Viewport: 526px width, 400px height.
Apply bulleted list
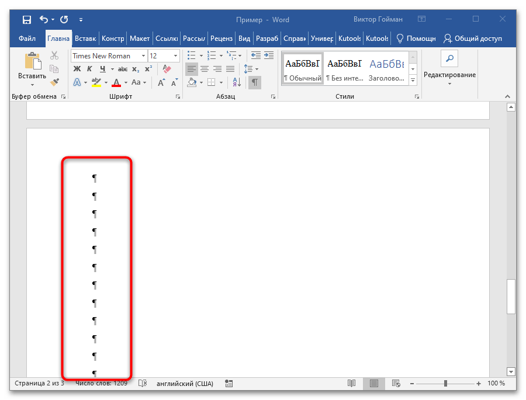coord(192,55)
